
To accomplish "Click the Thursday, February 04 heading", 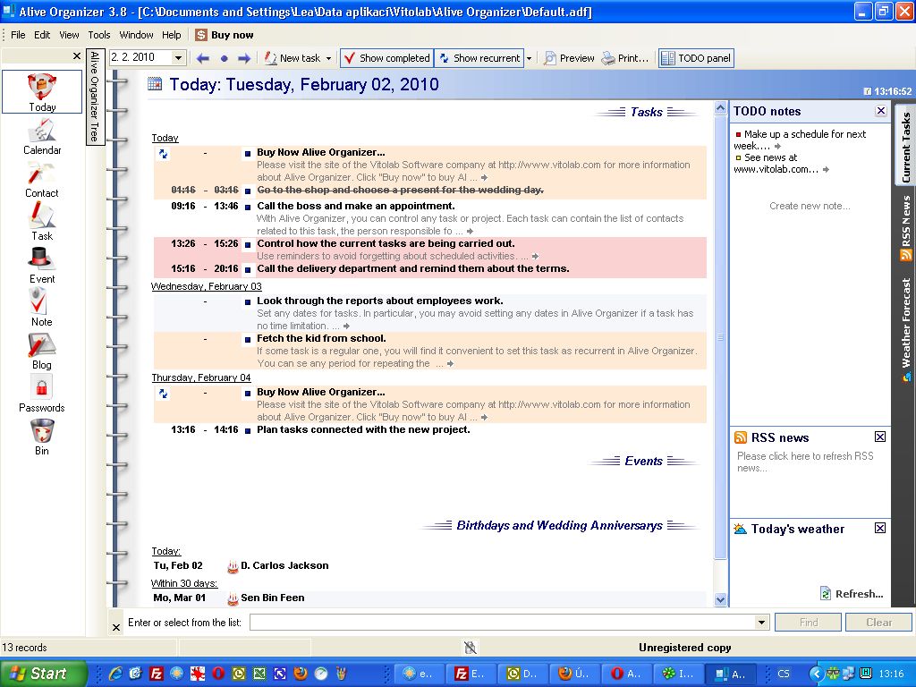I will pos(201,377).
